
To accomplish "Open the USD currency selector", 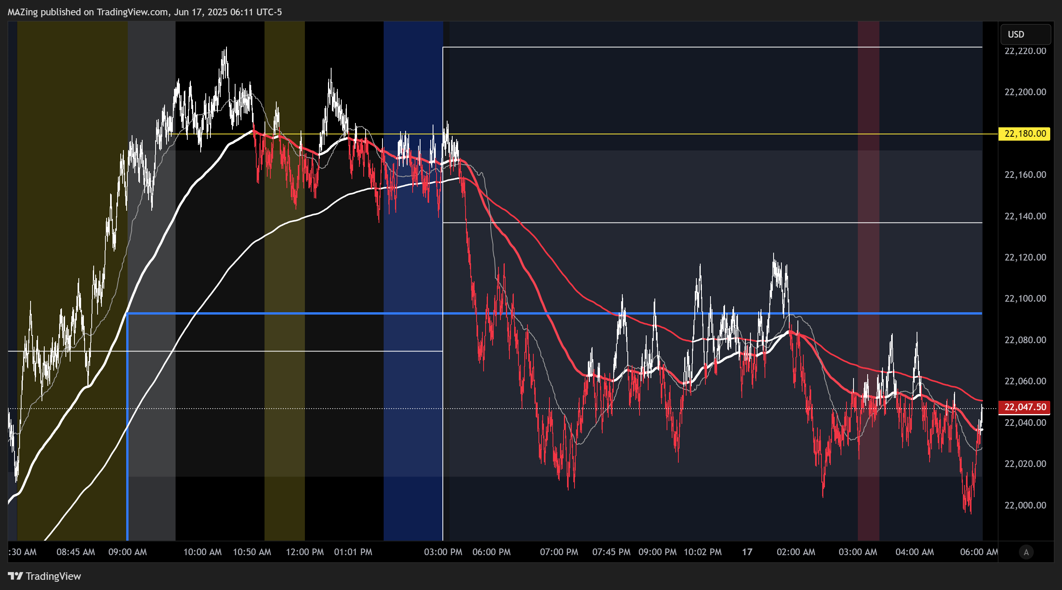I will tap(1025, 34).
